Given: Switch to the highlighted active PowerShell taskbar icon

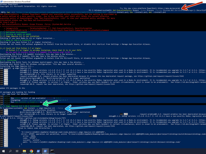Looking at the screenshot, I should pyautogui.click(x=45, y=151).
